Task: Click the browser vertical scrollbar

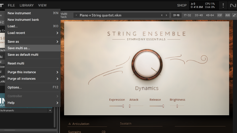Action: click(55, 118)
